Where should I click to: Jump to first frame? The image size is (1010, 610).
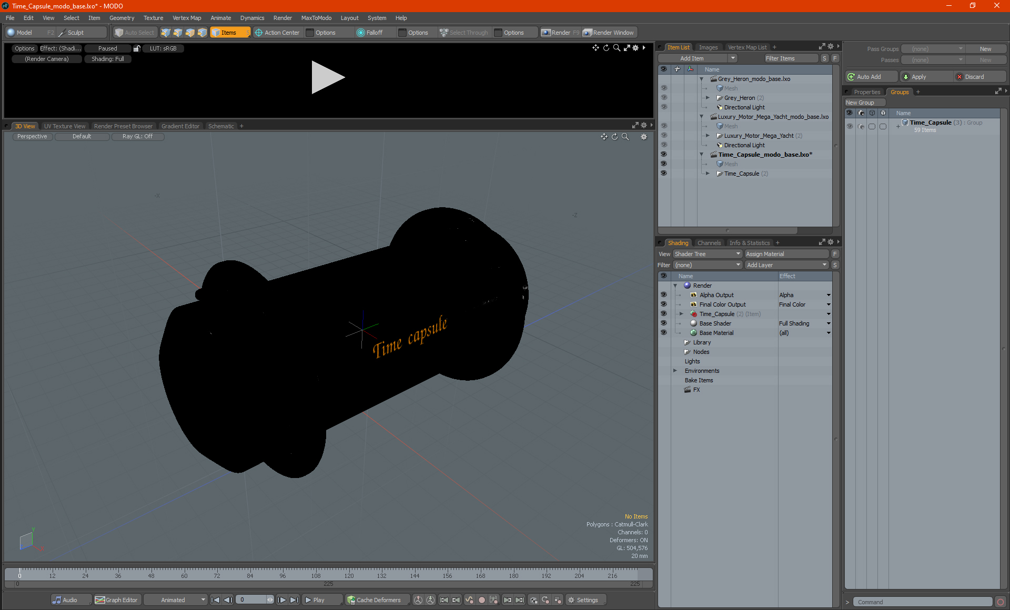pyautogui.click(x=216, y=600)
